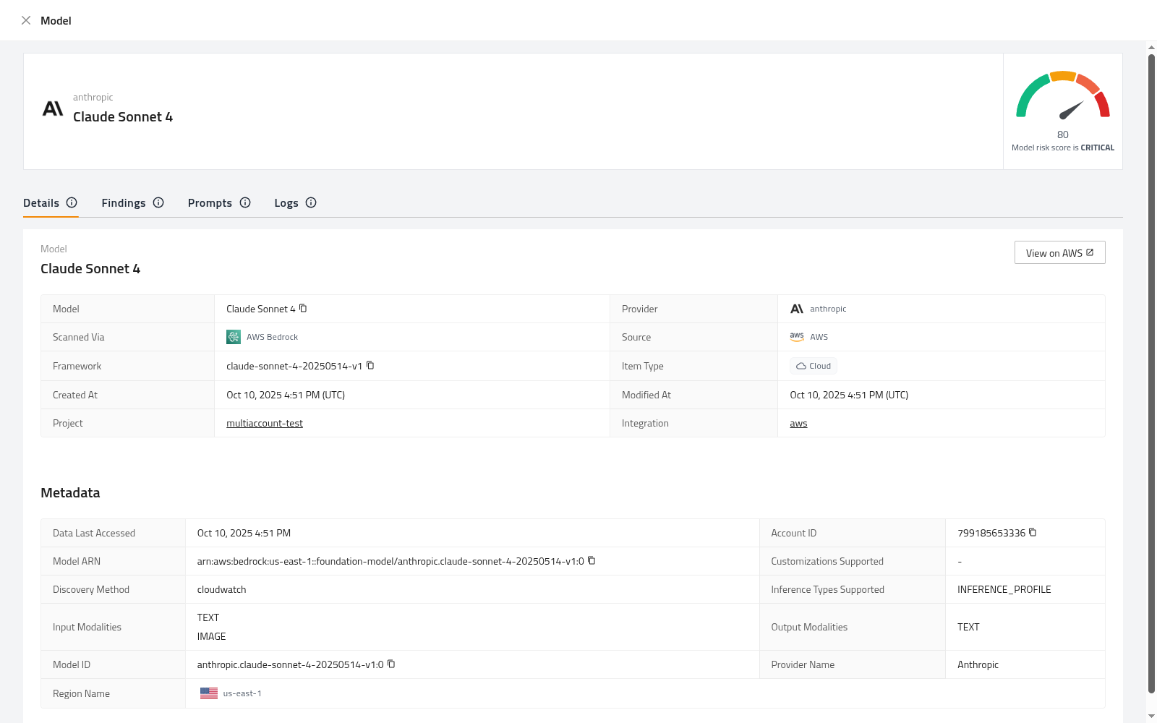
Task: Click the AWS text in the Source row
Action: (x=819, y=337)
